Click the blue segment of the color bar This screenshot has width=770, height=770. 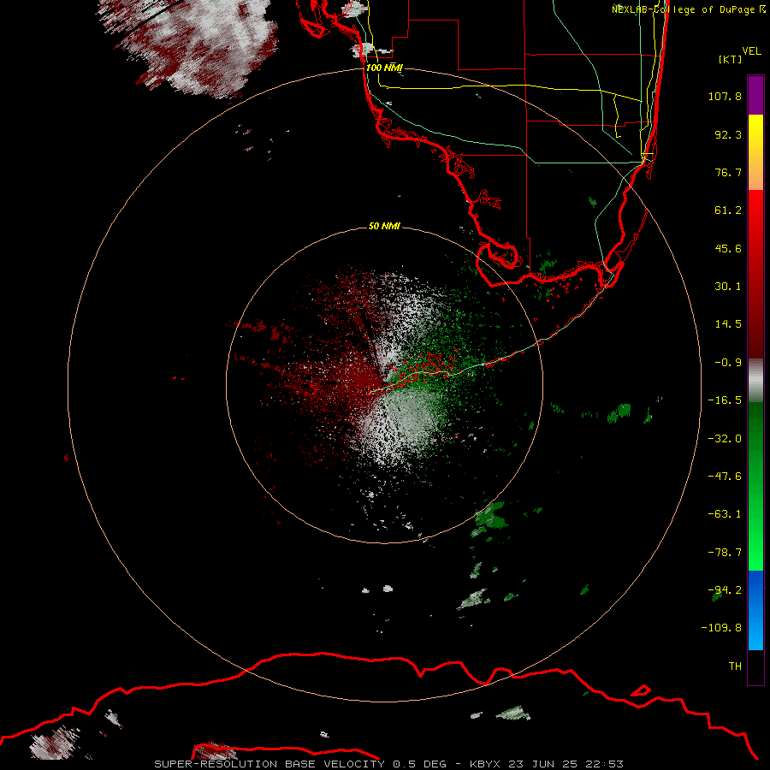[x=755, y=610]
